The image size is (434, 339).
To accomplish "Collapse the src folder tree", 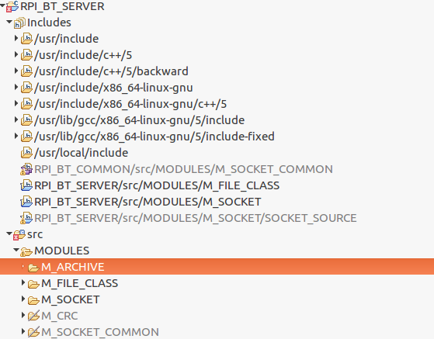I will pos(9,234).
